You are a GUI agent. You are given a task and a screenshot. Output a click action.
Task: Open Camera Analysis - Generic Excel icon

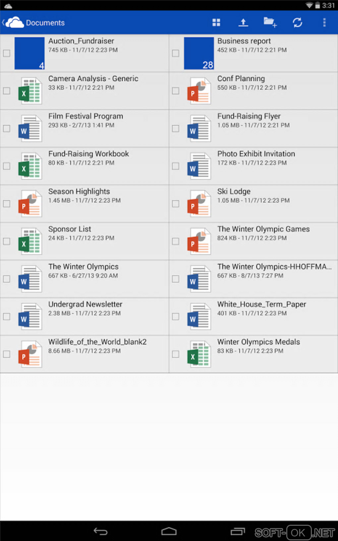pyautogui.click(x=30, y=91)
